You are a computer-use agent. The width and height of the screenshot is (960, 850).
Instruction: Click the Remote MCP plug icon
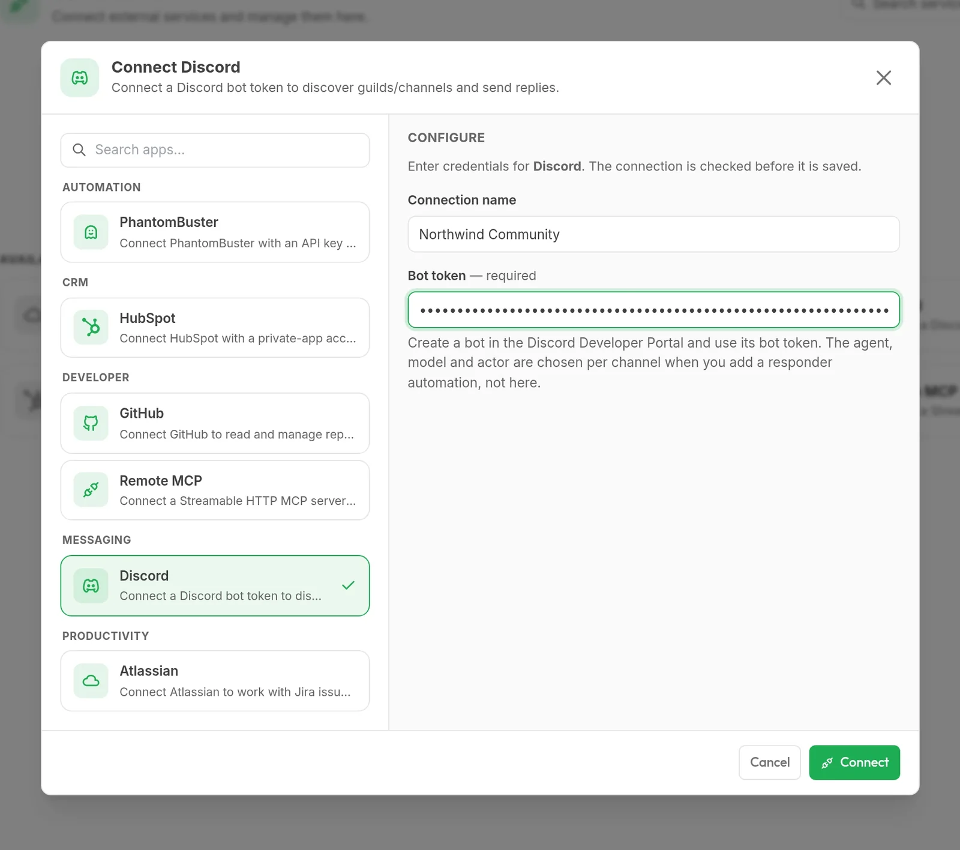point(91,490)
